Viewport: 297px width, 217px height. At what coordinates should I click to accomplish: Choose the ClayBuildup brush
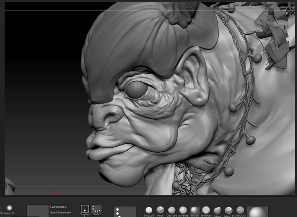click(183, 211)
